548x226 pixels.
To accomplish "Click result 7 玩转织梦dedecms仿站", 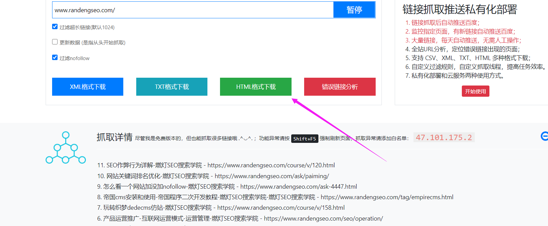I will pos(221,208).
